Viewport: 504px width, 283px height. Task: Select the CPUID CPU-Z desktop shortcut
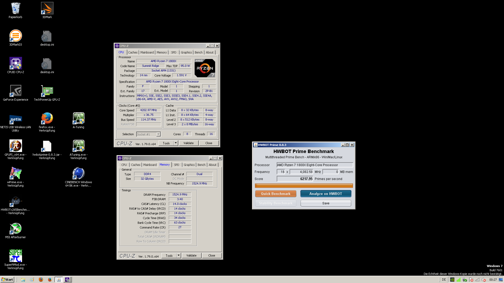(x=15, y=66)
